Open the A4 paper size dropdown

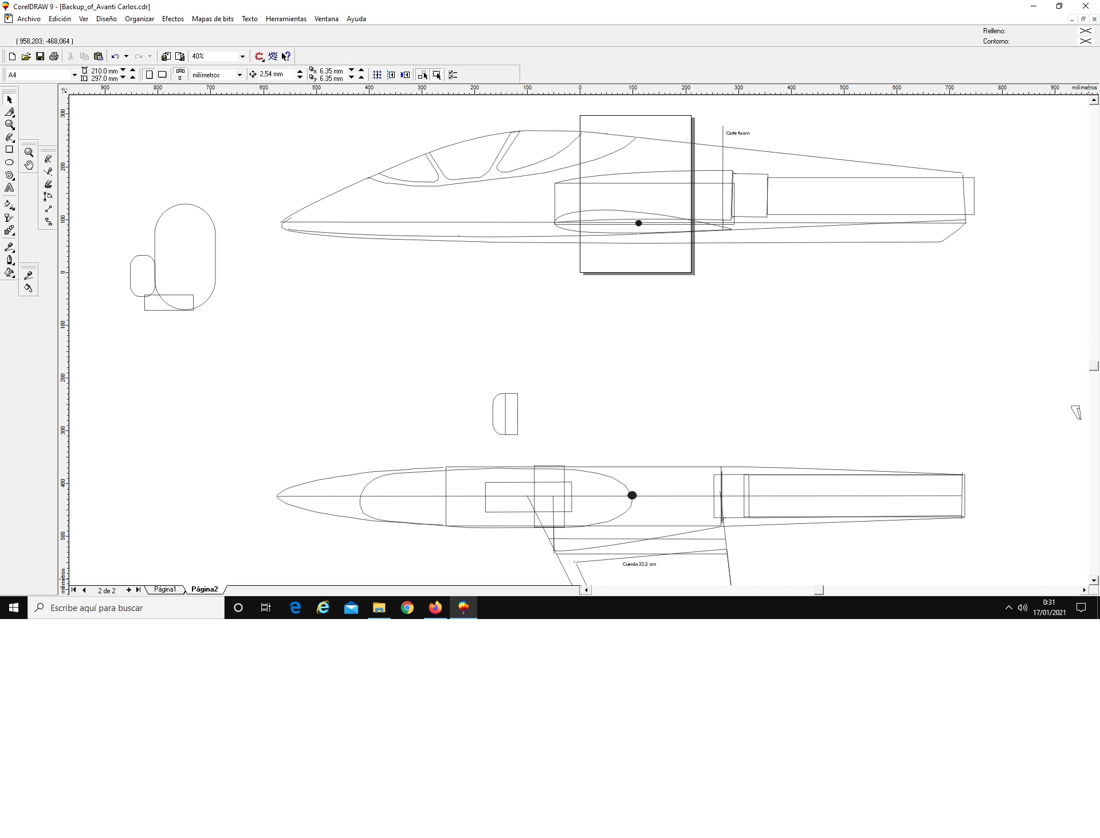point(74,75)
